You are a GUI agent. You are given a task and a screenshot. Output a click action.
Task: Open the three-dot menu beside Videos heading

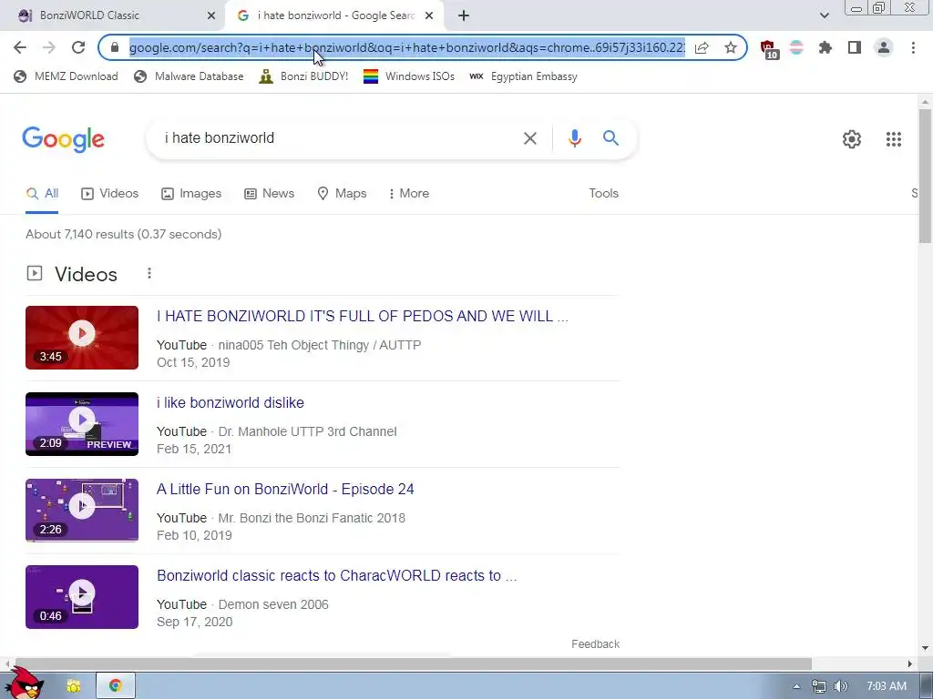coord(149,273)
